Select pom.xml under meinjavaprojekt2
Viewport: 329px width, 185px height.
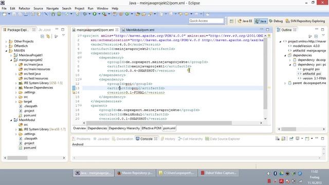27,115
